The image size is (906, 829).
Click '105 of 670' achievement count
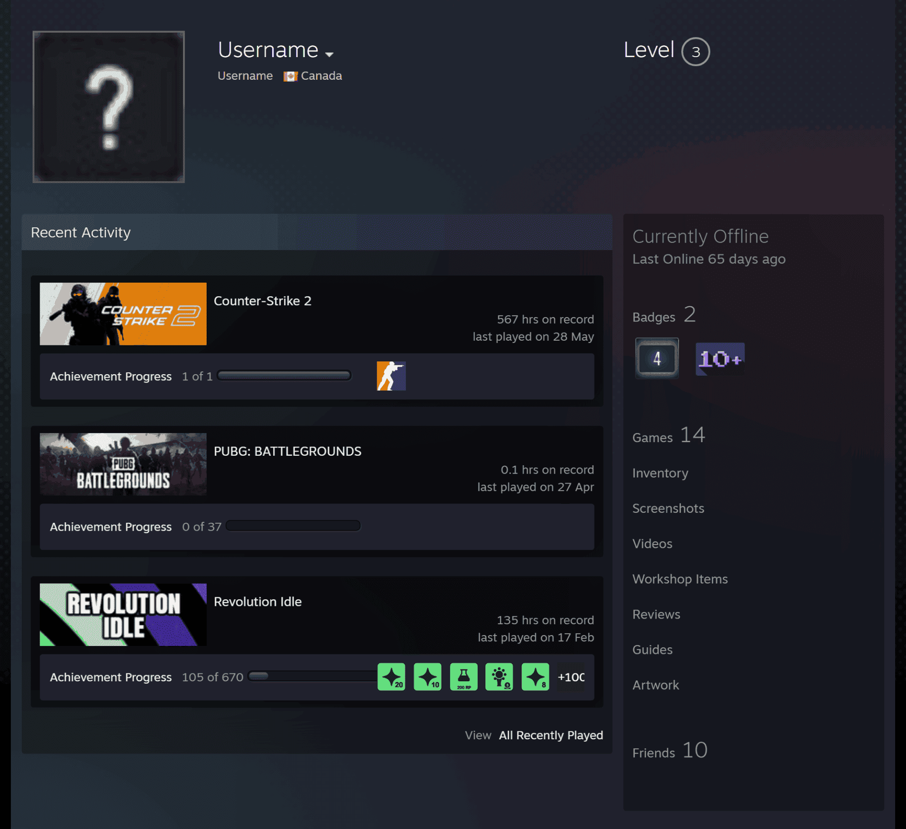[213, 677]
